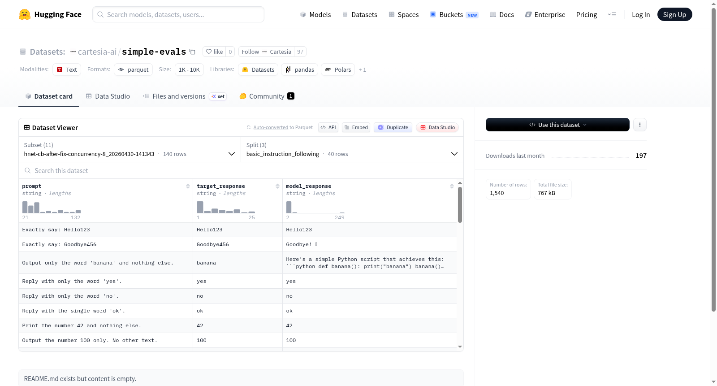This screenshot has height=386, width=717.
Task: Open the expanded navigation menu icon
Action: click(x=612, y=14)
